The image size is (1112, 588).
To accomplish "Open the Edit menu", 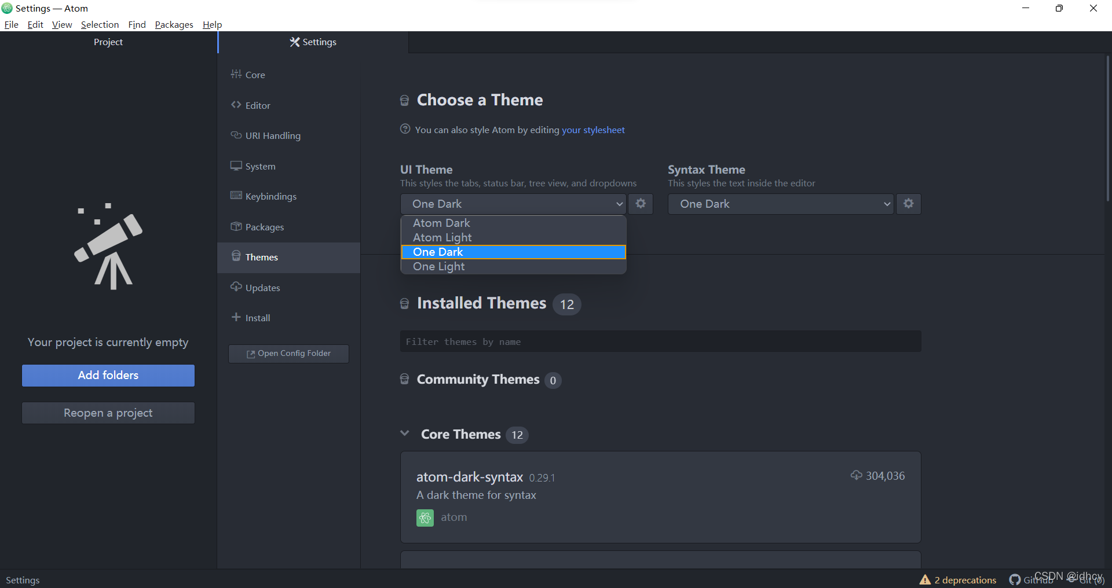I will [x=35, y=24].
